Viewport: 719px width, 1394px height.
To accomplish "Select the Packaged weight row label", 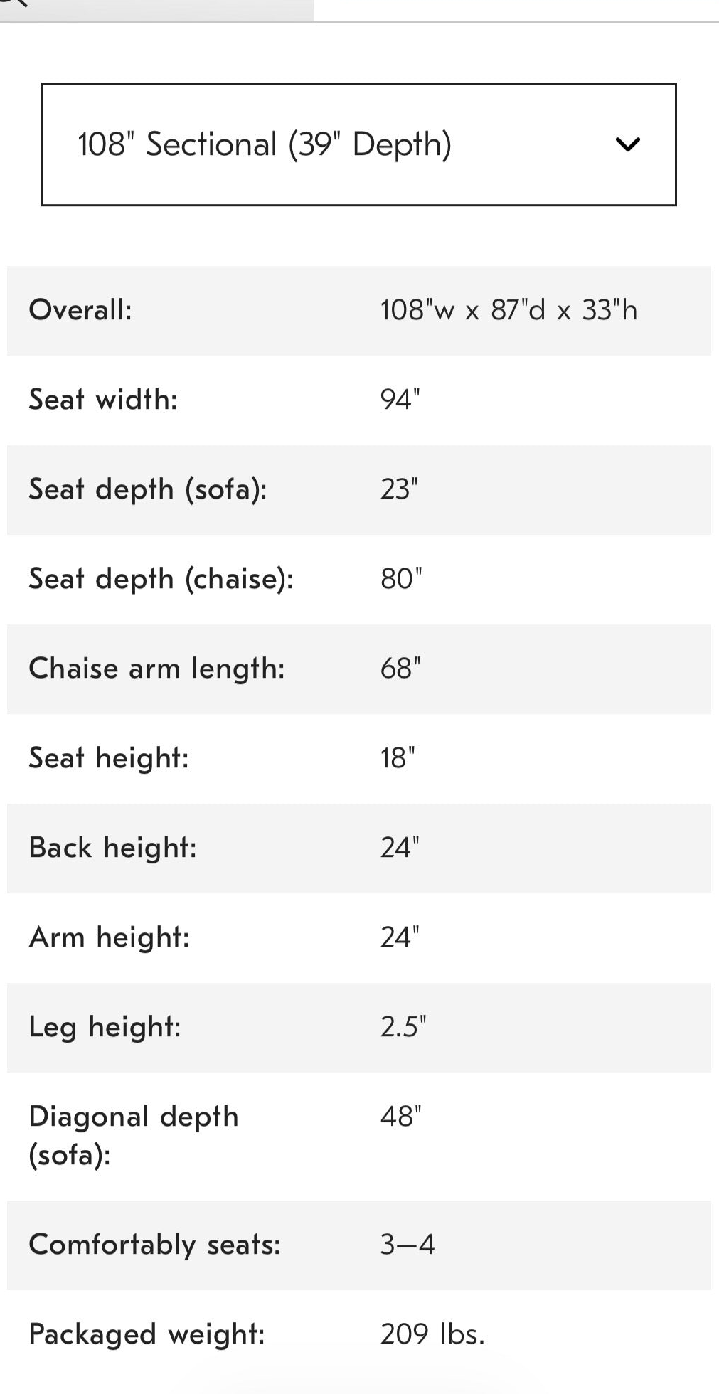I will (x=147, y=1335).
